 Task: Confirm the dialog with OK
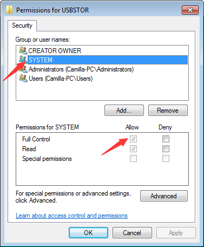88,232
